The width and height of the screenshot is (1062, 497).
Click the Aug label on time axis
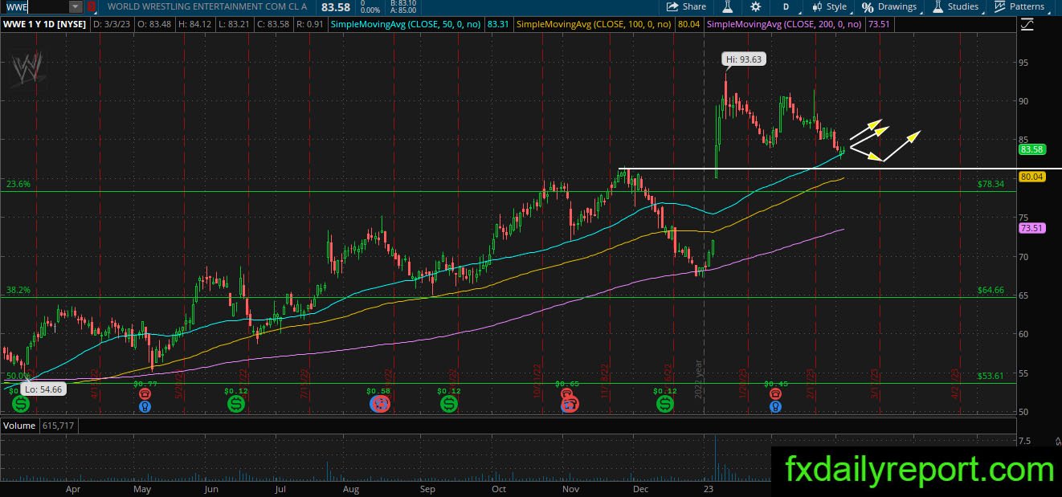coord(350,488)
